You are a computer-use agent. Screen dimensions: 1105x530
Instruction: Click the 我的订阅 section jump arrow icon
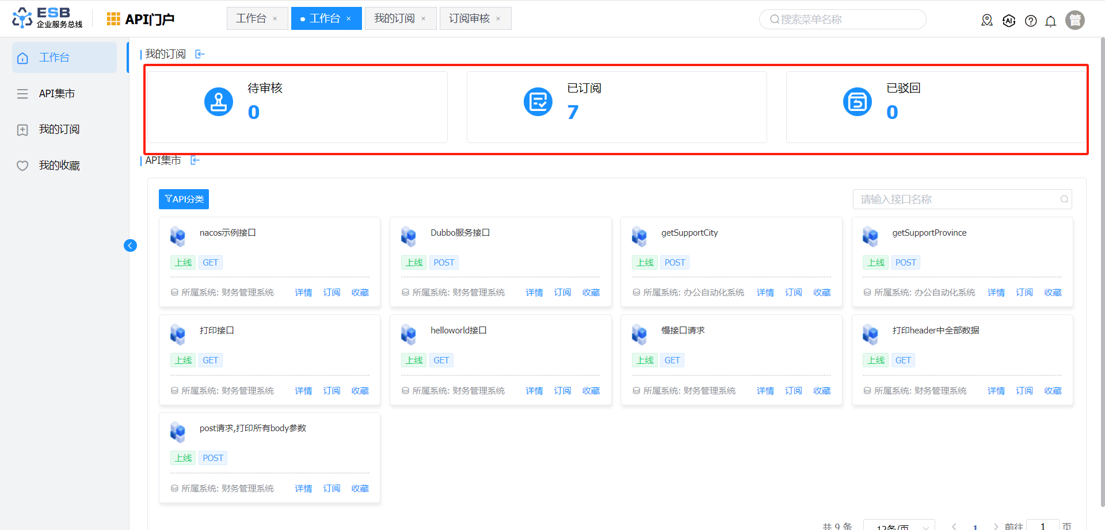click(x=200, y=54)
